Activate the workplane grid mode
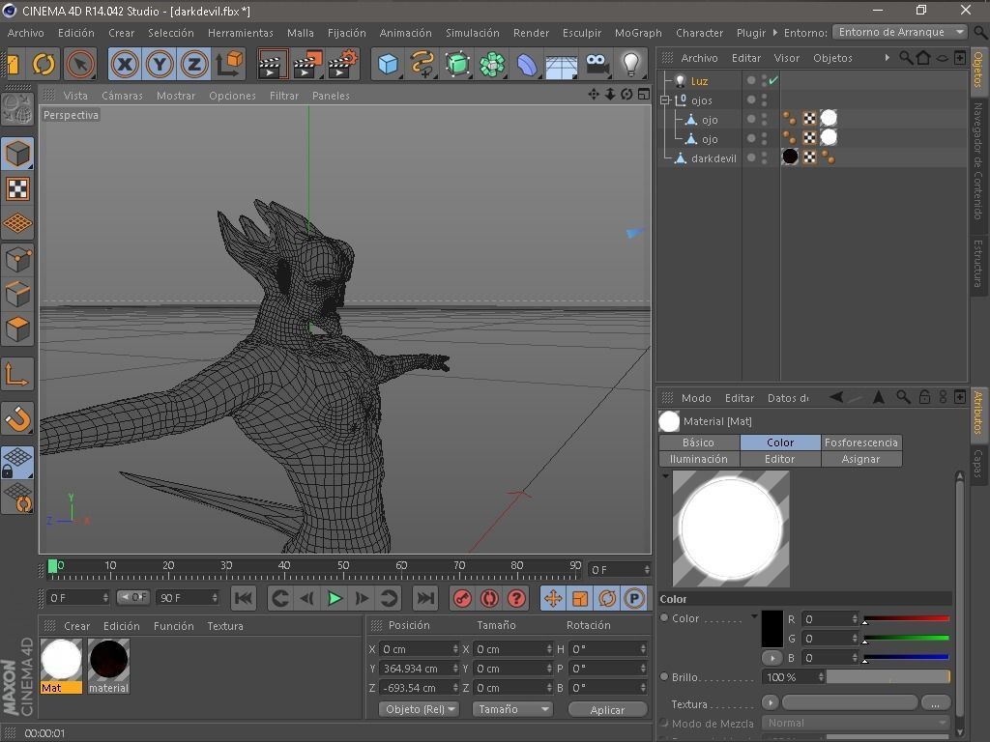Screen dimensions: 990x742 tap(17, 223)
